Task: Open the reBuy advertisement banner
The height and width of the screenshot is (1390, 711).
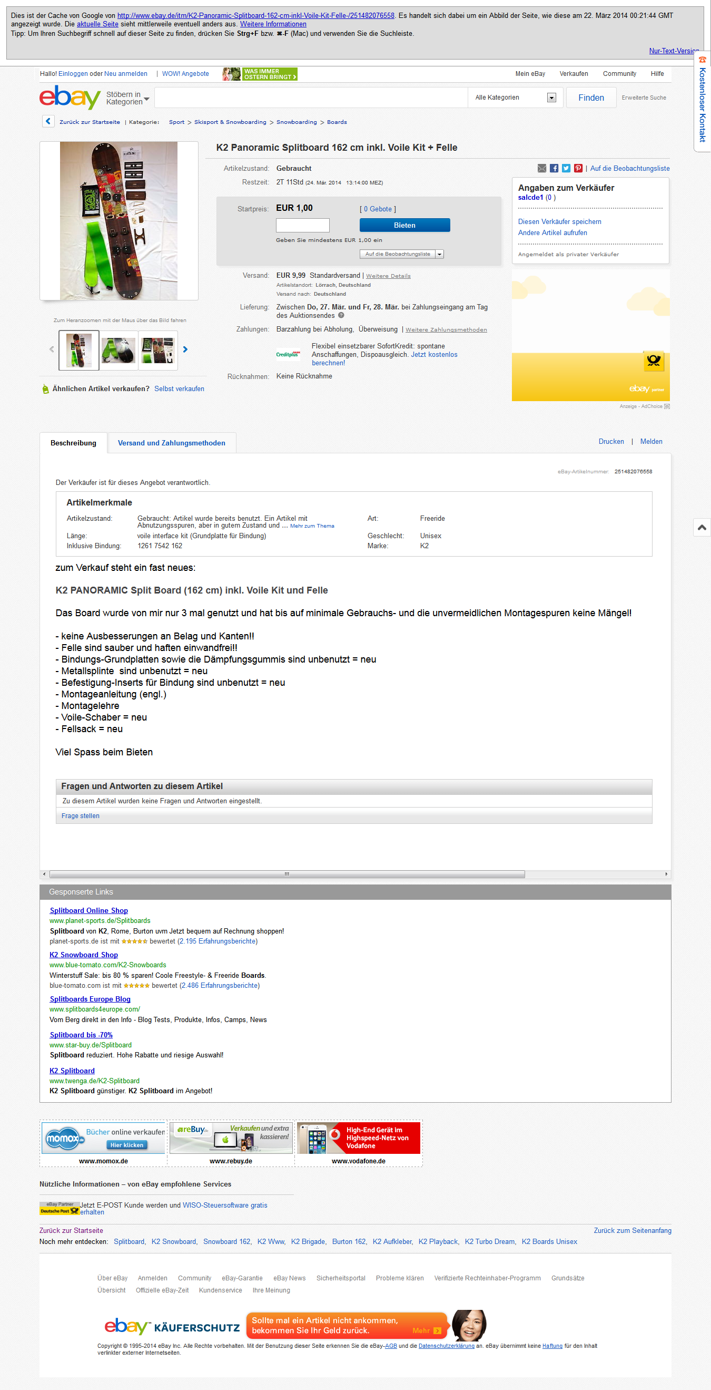Action: [x=231, y=1138]
